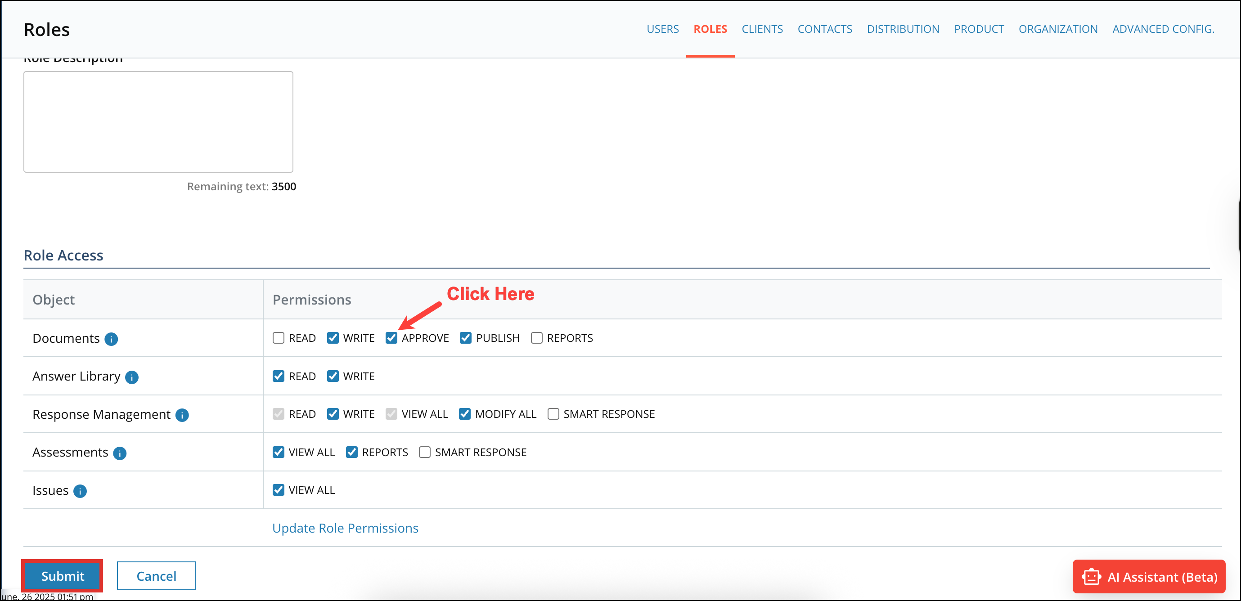Uncheck APPROVE permission for Documents
1241x601 pixels.
(x=391, y=337)
